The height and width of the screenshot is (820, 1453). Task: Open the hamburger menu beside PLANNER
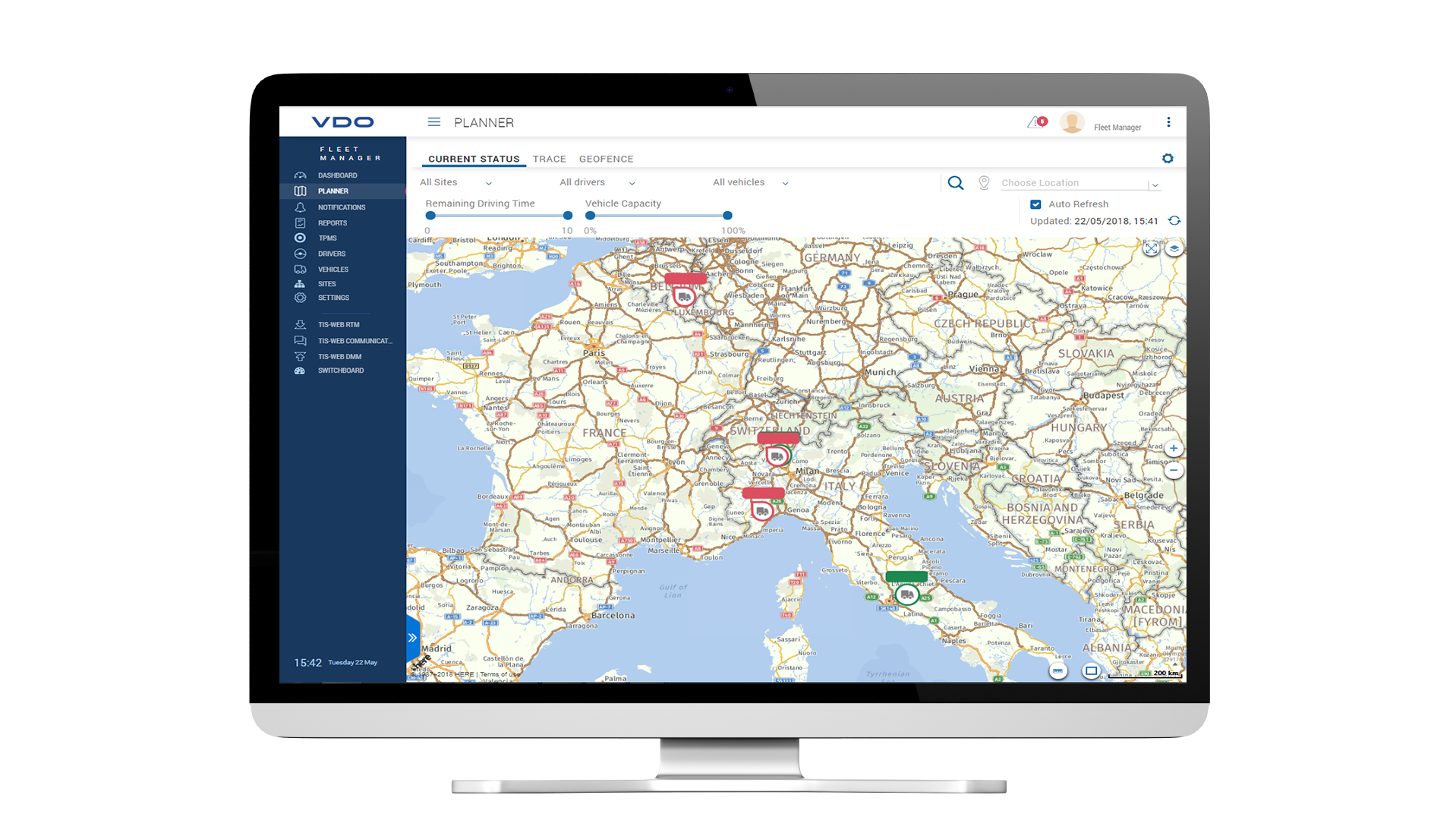pos(433,122)
